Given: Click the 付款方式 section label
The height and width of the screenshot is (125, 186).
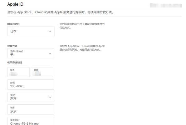Looking at the screenshot, I should click(x=12, y=46).
